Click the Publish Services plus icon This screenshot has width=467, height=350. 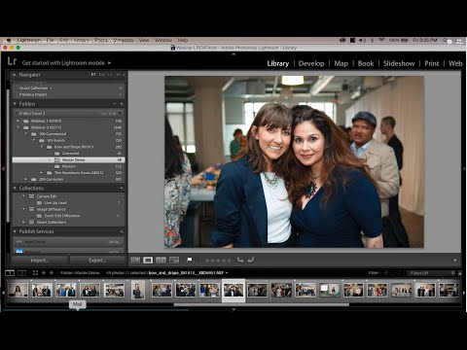122,231
